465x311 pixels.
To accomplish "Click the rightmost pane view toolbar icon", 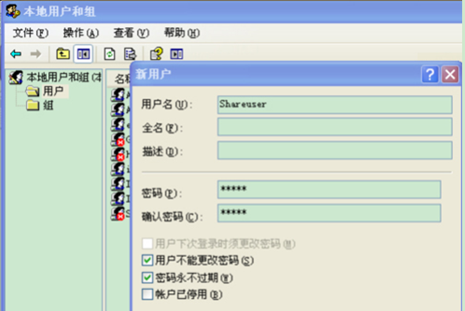I will tap(177, 54).
